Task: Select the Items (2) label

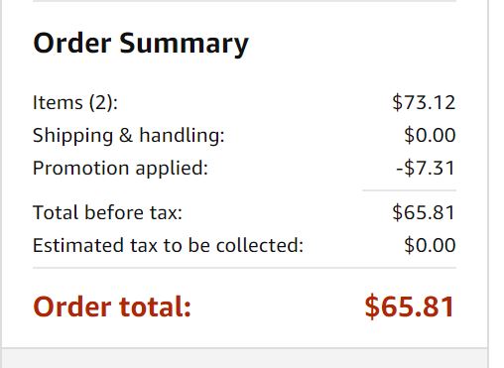Action: [75, 102]
